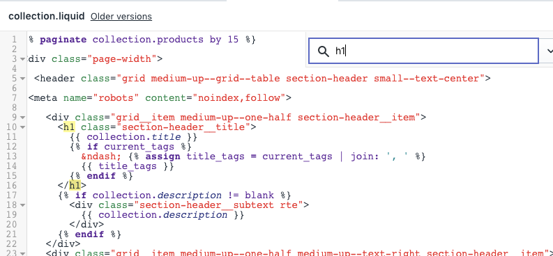Viewport: 553px width, 256px height.
Task: Click line number 1 in gutter
Action: (x=14, y=40)
